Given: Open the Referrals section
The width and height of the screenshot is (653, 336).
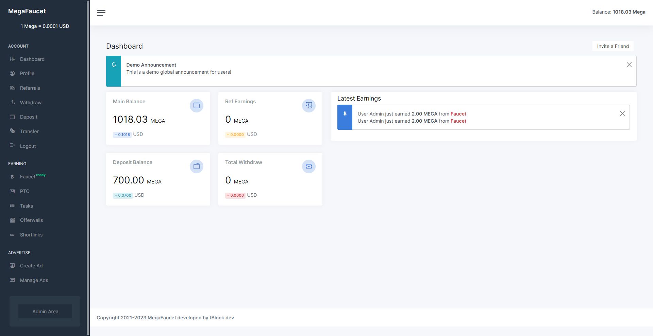Looking at the screenshot, I should click(x=30, y=88).
